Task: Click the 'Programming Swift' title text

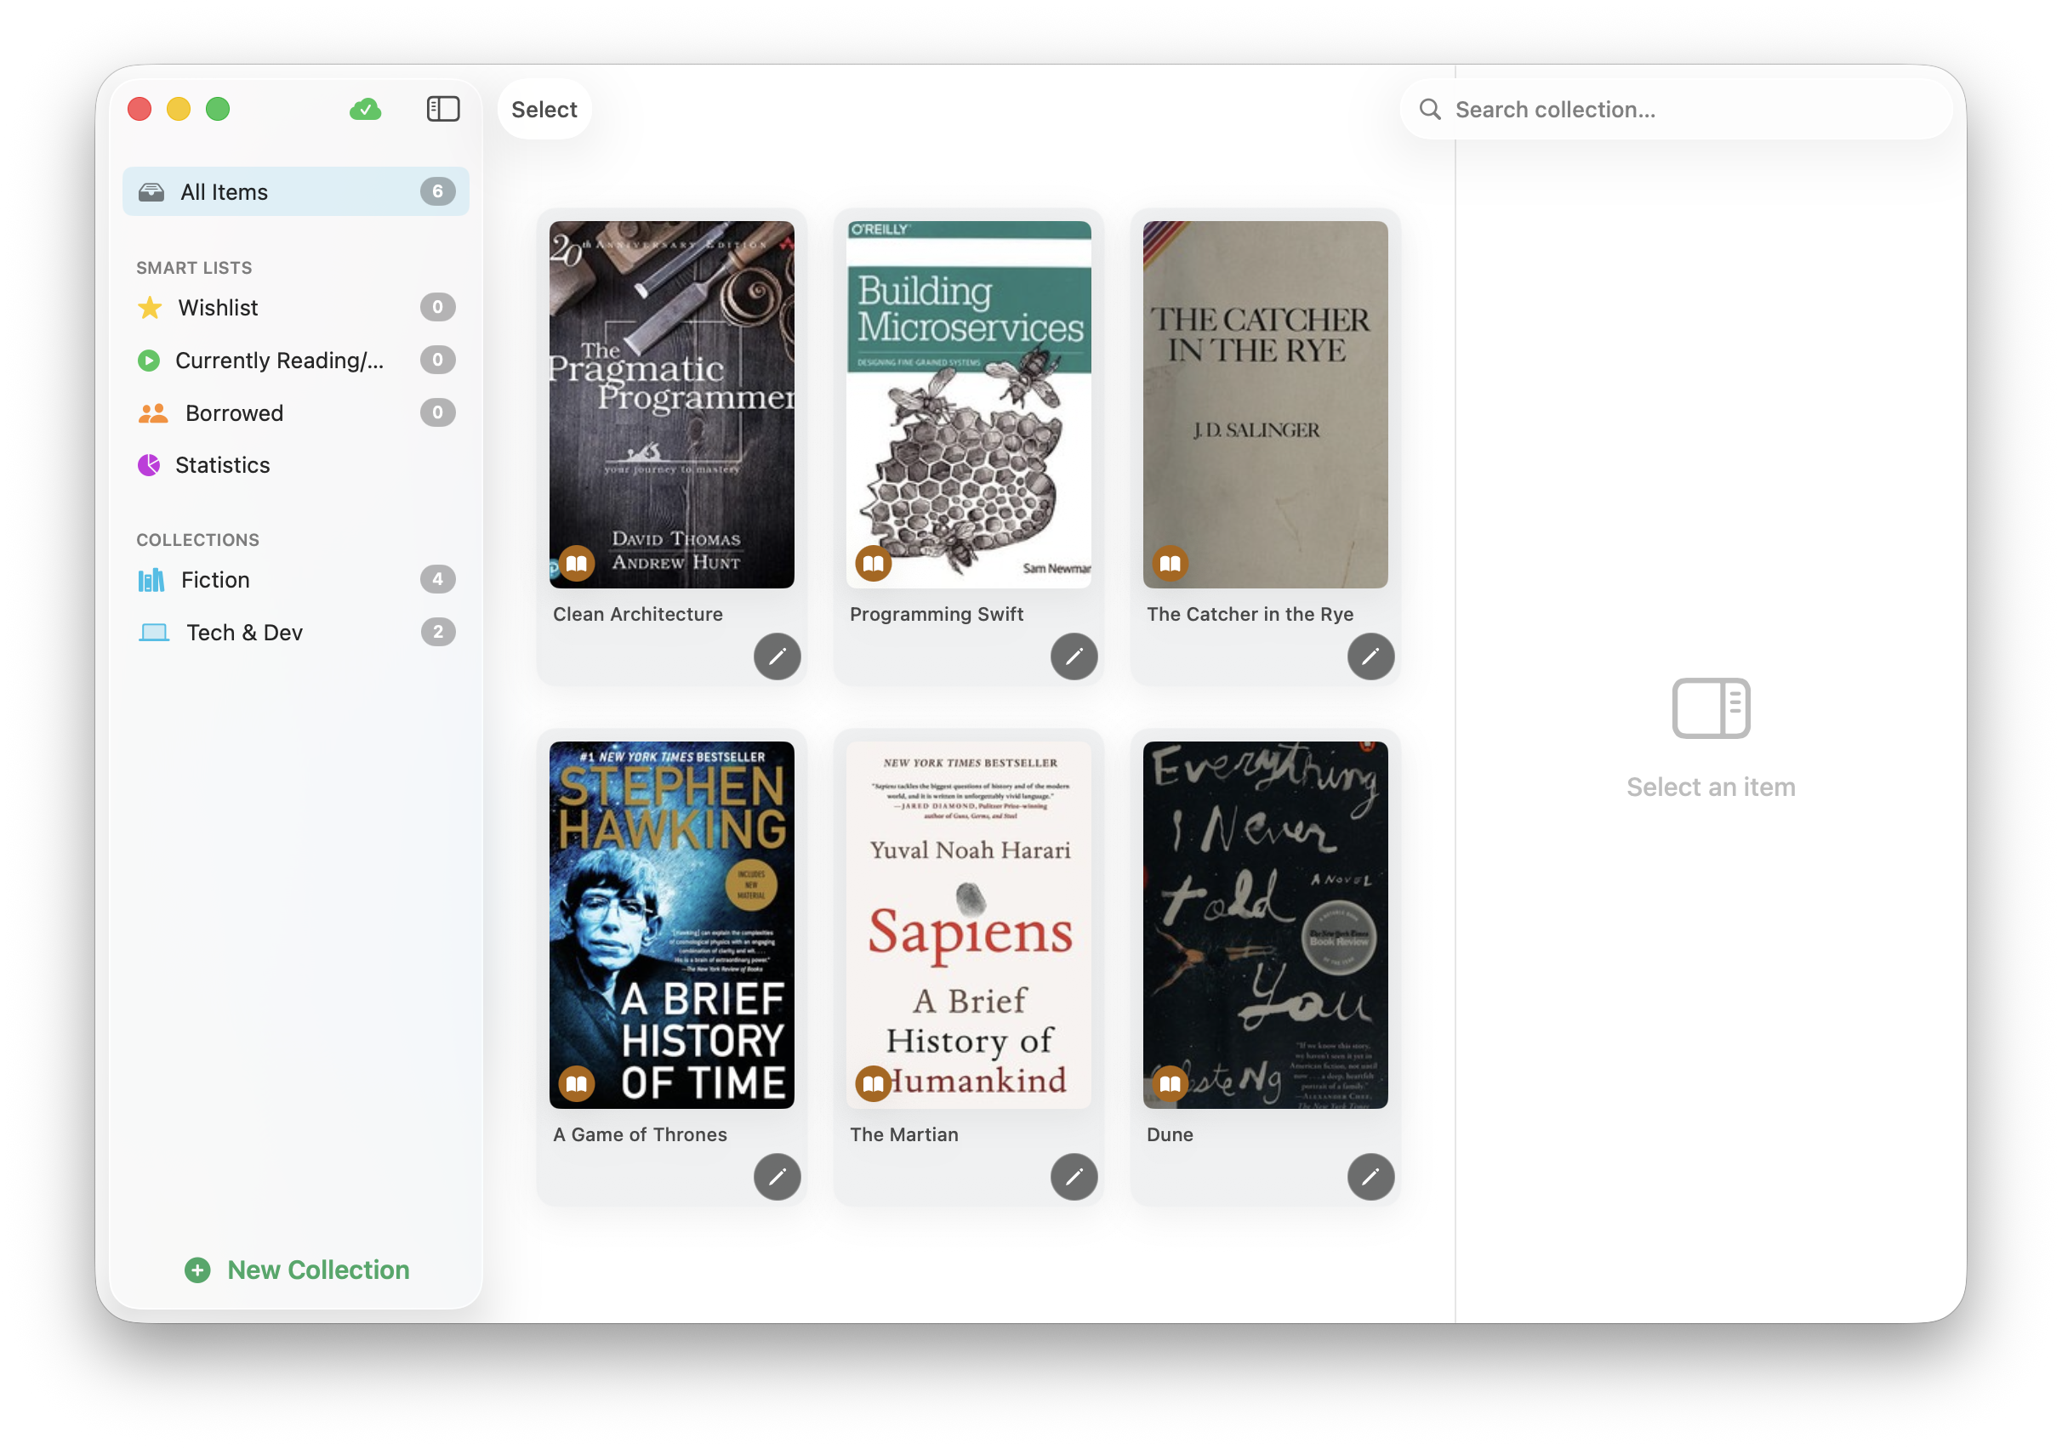Action: pos(936,615)
